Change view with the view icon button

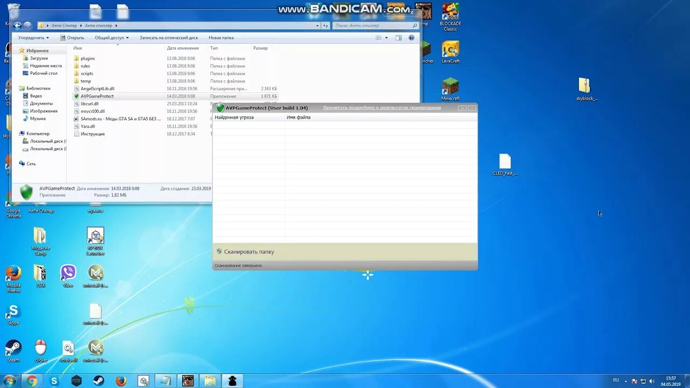tap(378, 38)
